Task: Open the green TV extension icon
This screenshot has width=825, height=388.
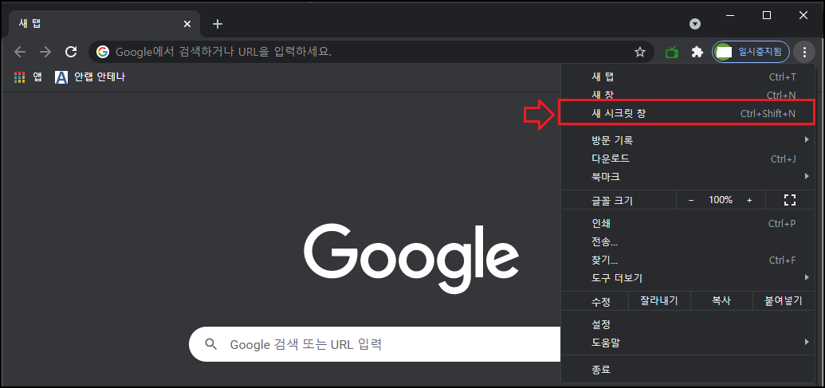Action: pyautogui.click(x=671, y=52)
